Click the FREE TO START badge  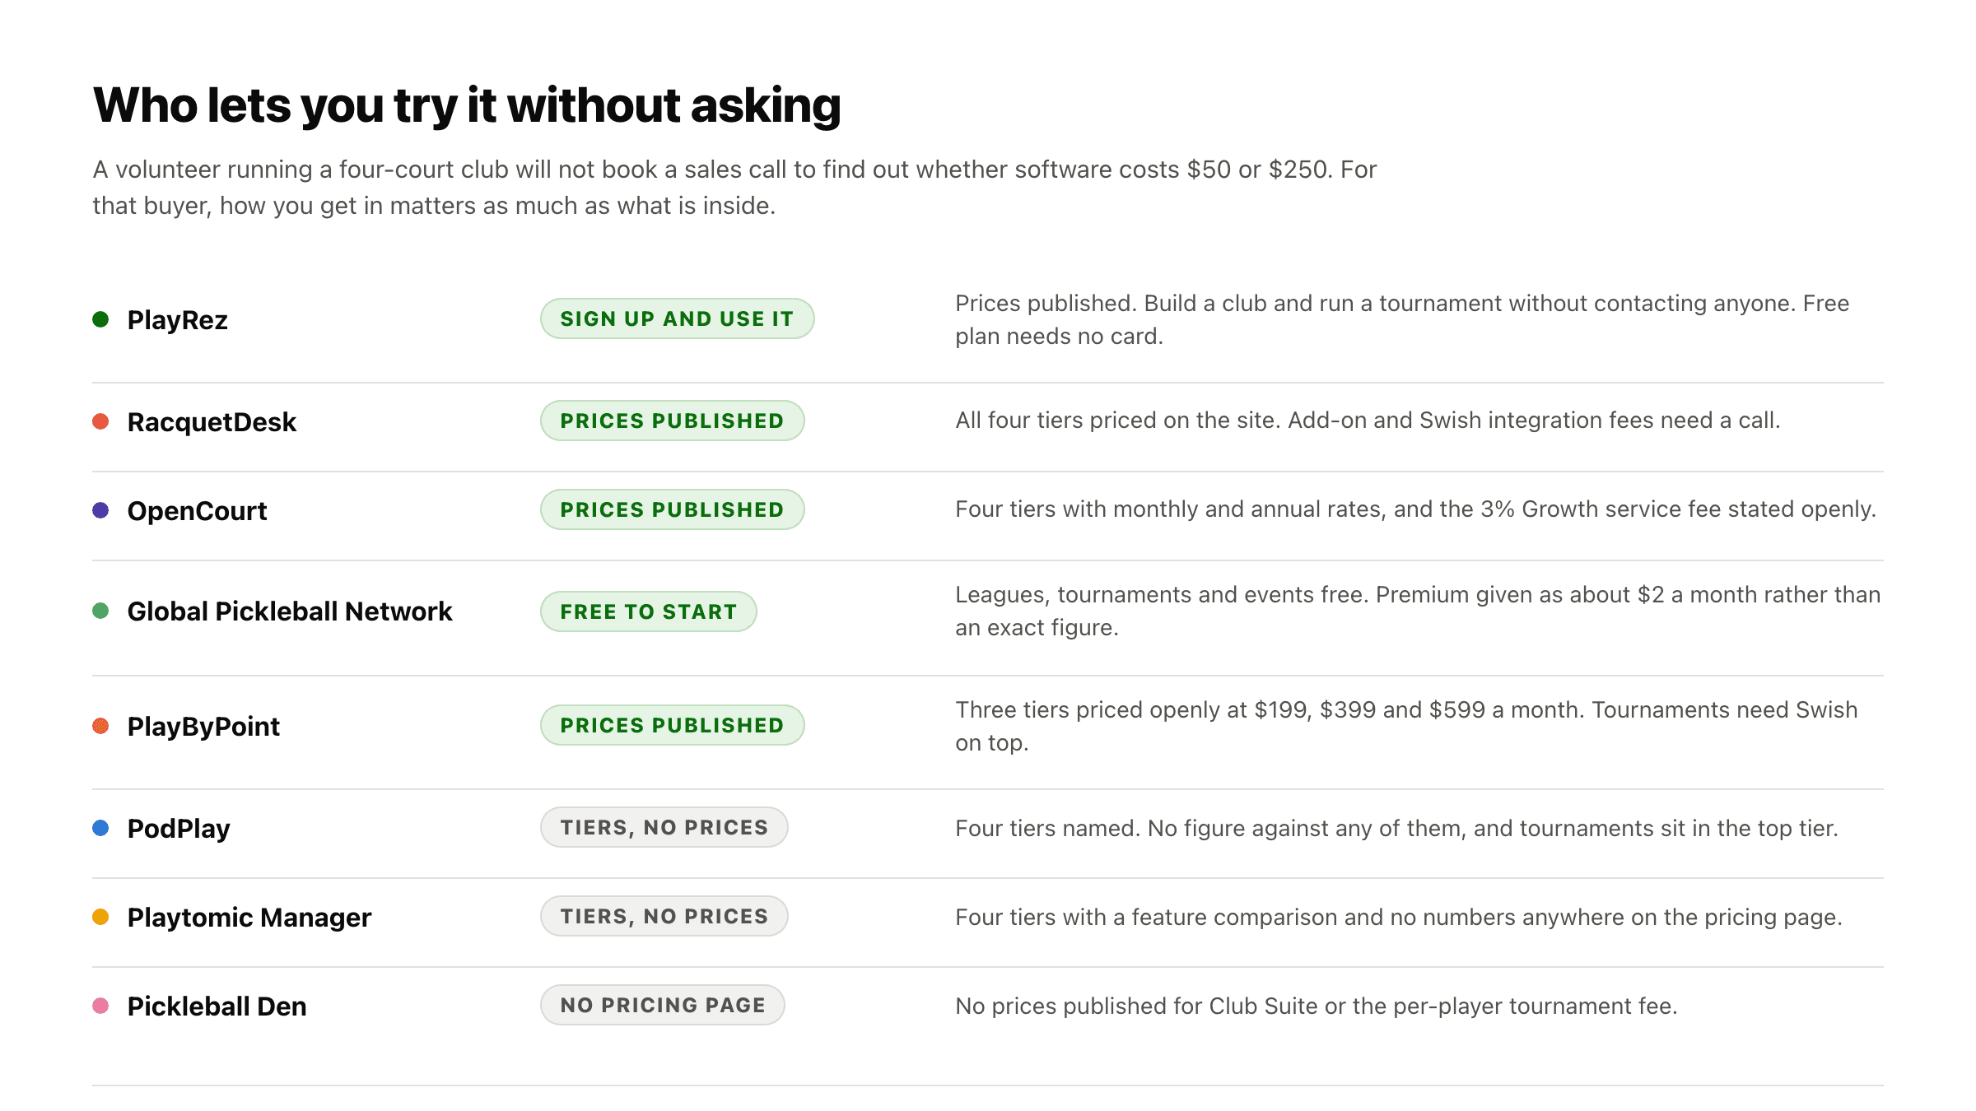click(x=648, y=611)
